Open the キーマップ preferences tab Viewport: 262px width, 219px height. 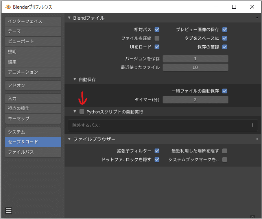coord(33,119)
